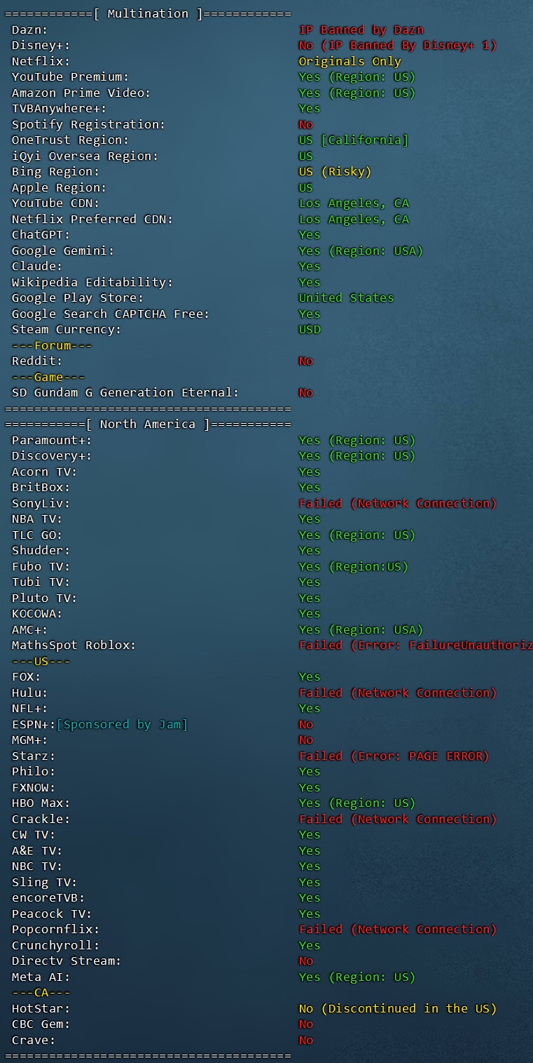Viewport: 533px width, 1063px height.
Task: Click the 'Spotify Registration:' label
Action: coord(88,125)
